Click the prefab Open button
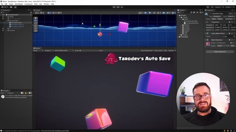 [214, 19]
